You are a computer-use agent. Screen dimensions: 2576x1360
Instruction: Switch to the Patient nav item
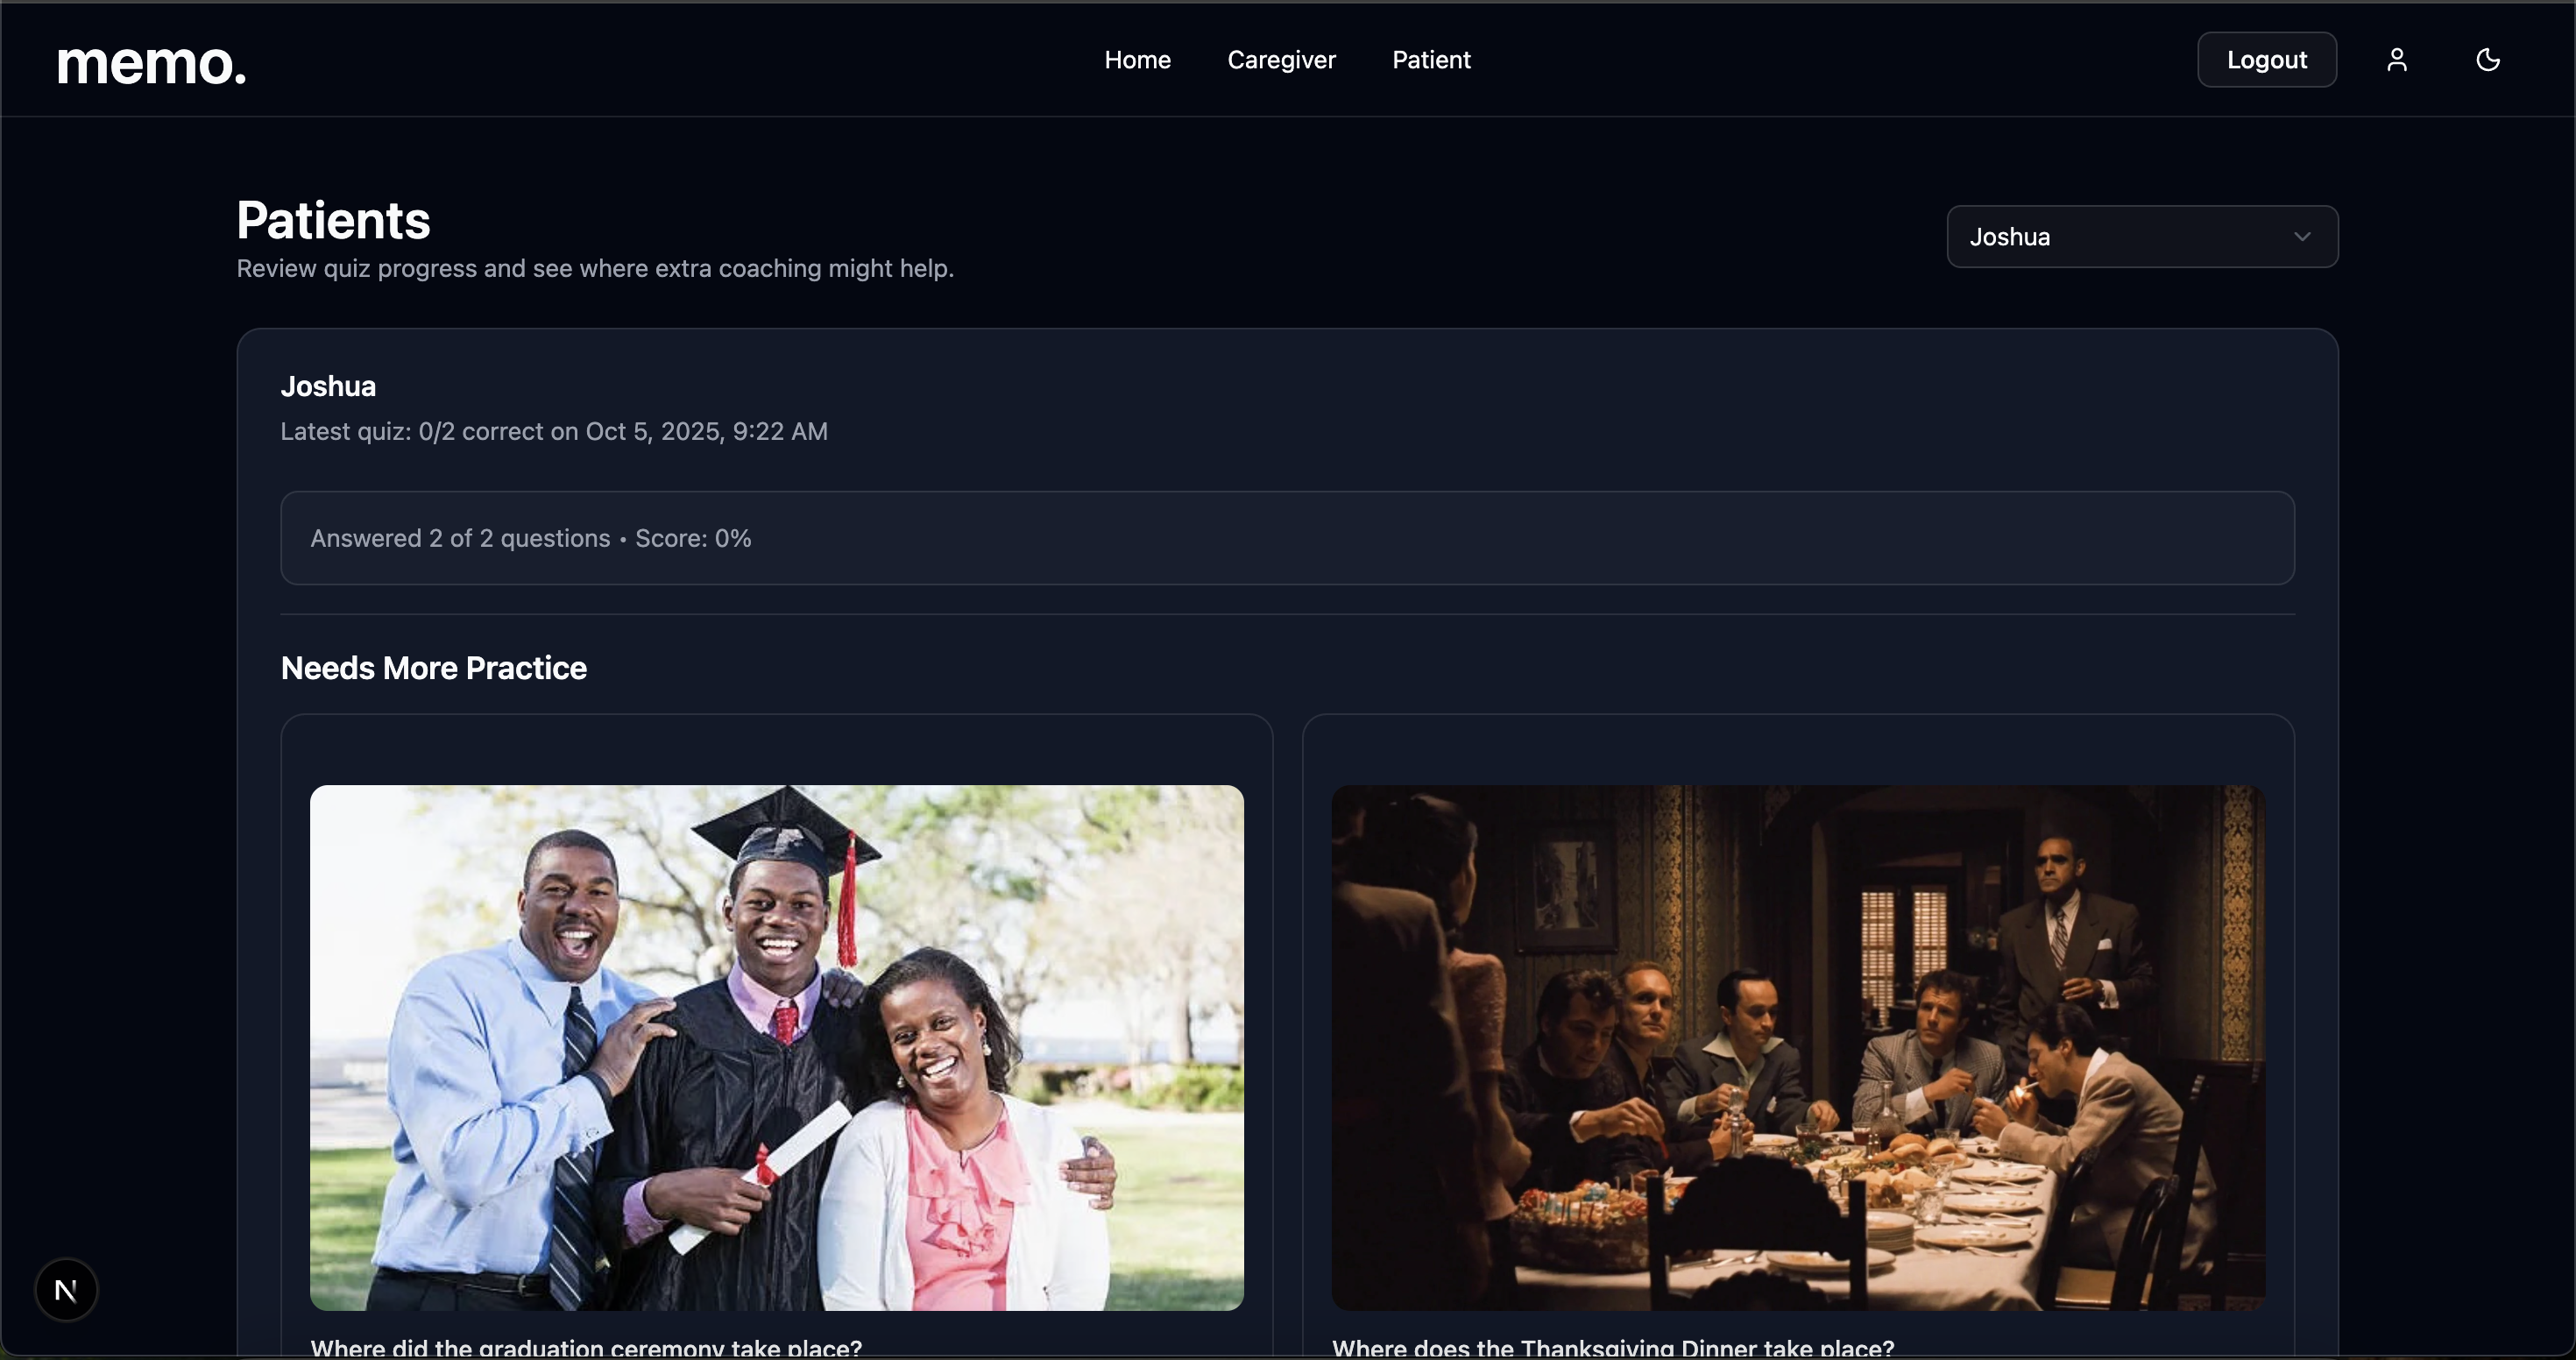tap(1431, 60)
